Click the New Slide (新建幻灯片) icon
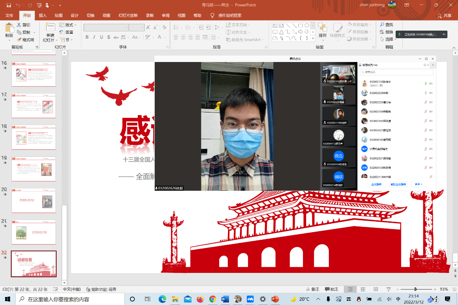 (50, 27)
